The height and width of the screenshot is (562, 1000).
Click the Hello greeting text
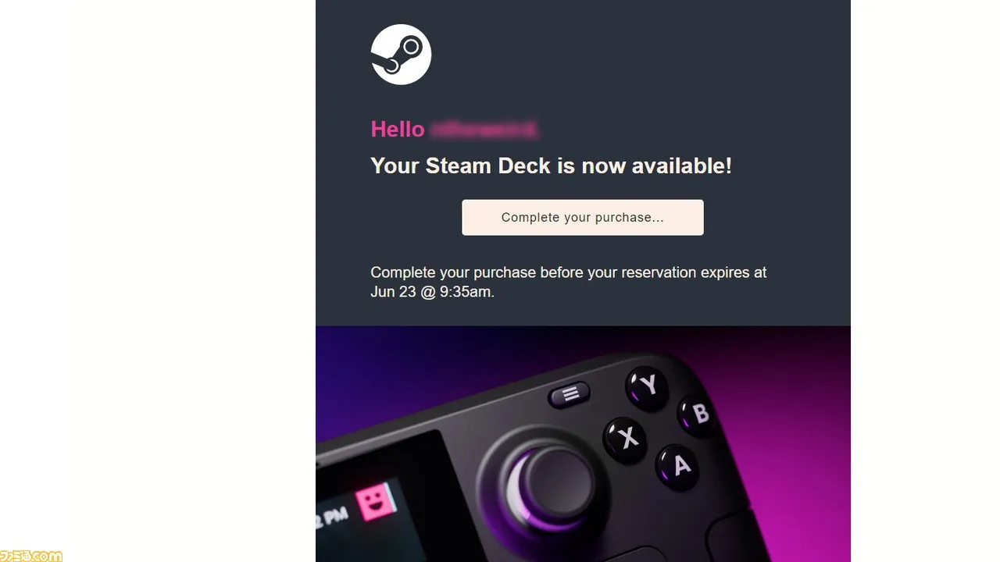tap(398, 129)
